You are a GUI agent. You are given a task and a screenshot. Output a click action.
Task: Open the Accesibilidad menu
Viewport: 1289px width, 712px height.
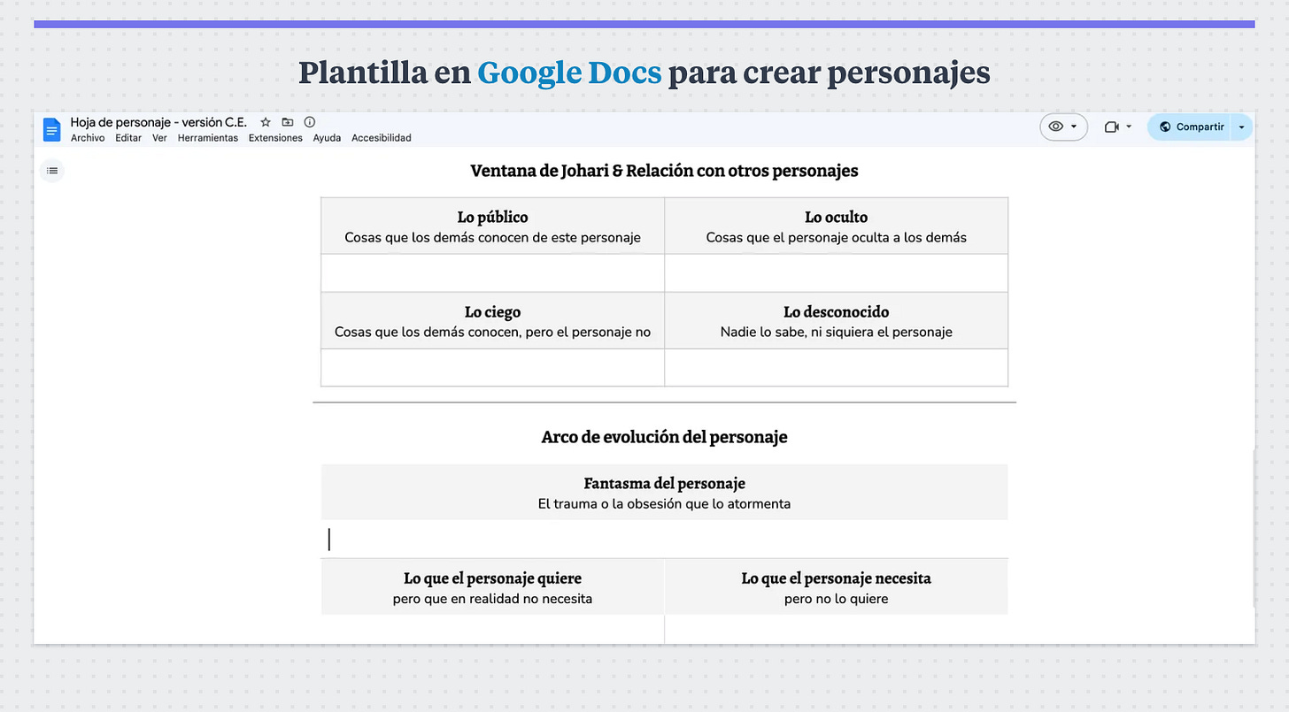(382, 138)
